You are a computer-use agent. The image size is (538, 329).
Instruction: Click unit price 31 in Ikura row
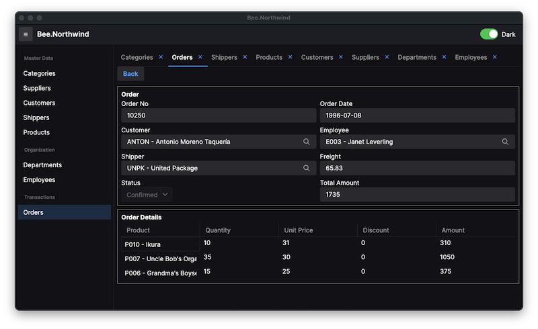[286, 242]
